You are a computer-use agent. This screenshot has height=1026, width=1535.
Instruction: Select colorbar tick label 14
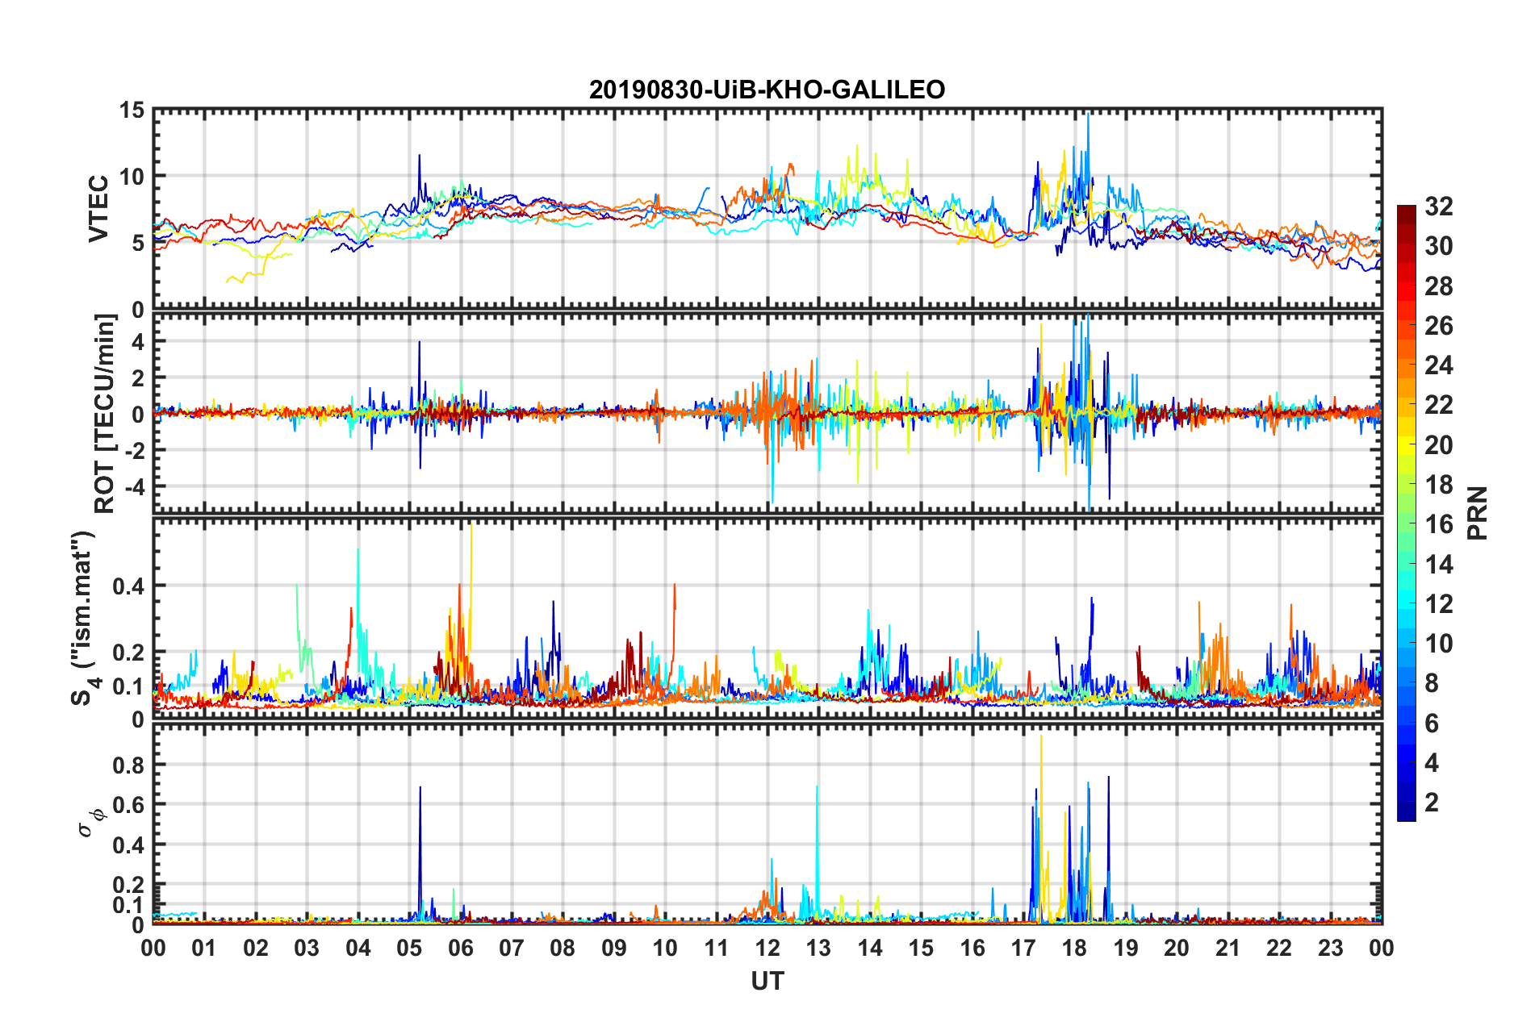pyautogui.click(x=1439, y=565)
